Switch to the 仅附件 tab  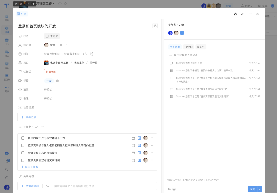pyautogui.click(x=201, y=47)
